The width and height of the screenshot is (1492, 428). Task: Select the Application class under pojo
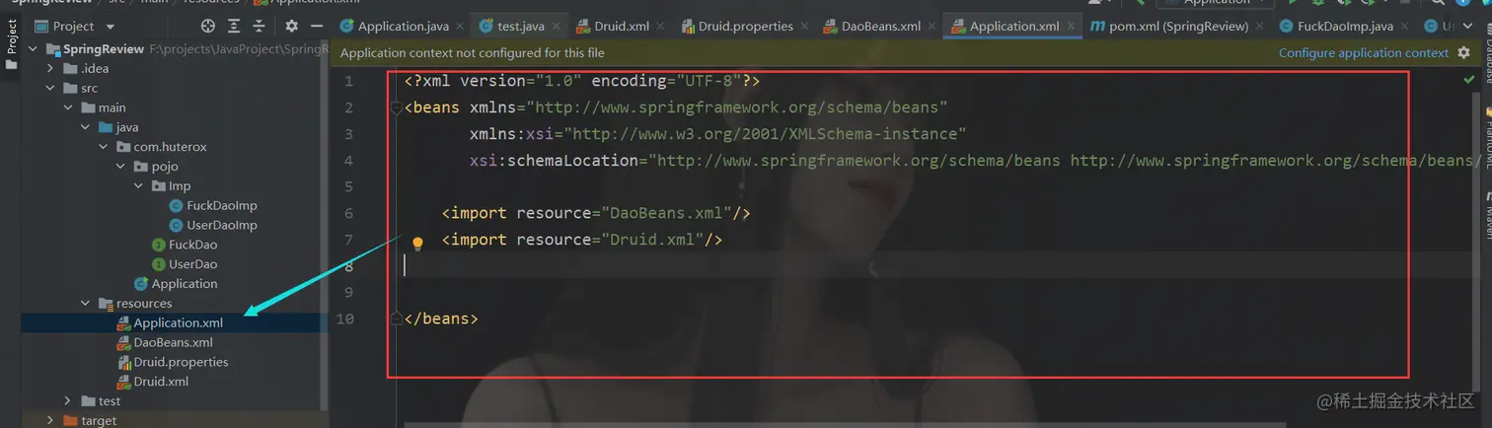pos(177,284)
